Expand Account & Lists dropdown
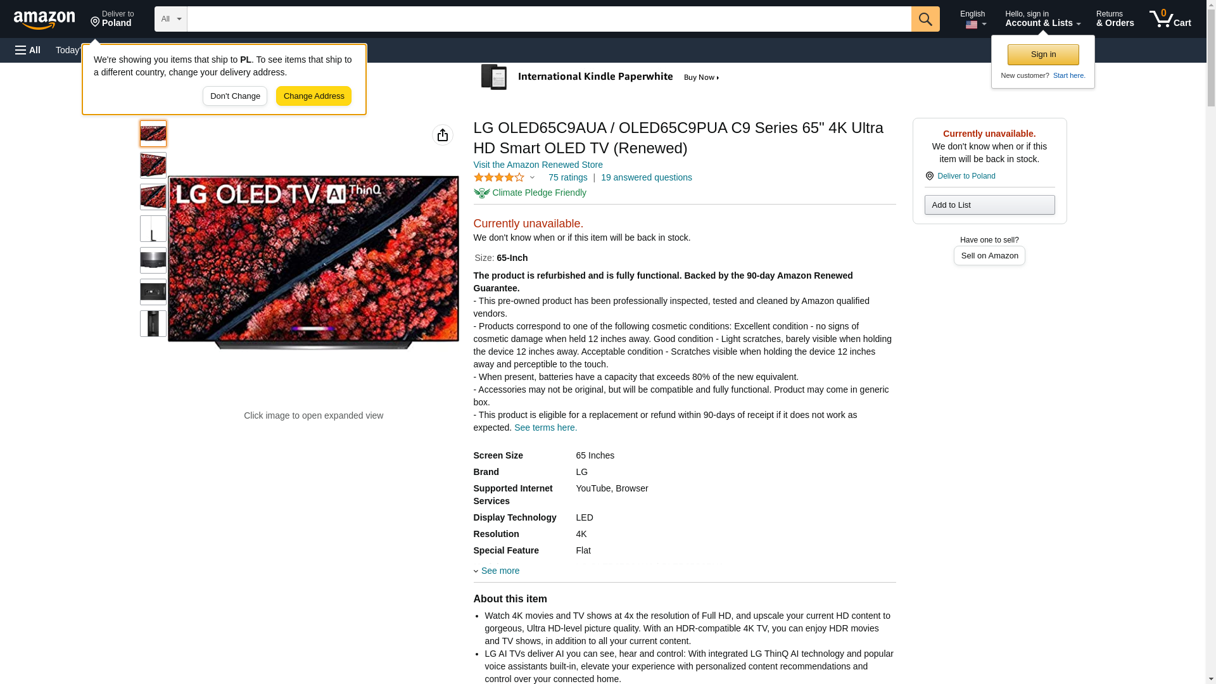 point(1042,19)
